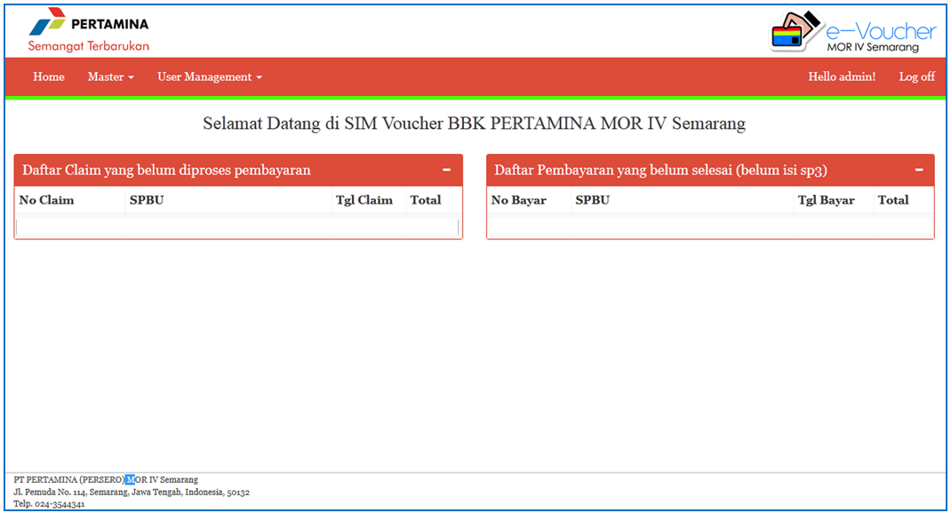Click the Total header in payment table

click(x=893, y=200)
